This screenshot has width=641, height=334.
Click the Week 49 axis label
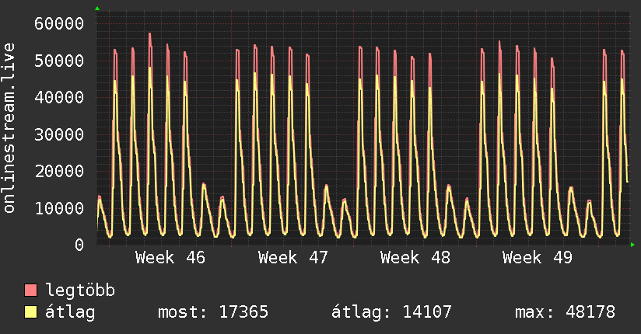point(538,258)
